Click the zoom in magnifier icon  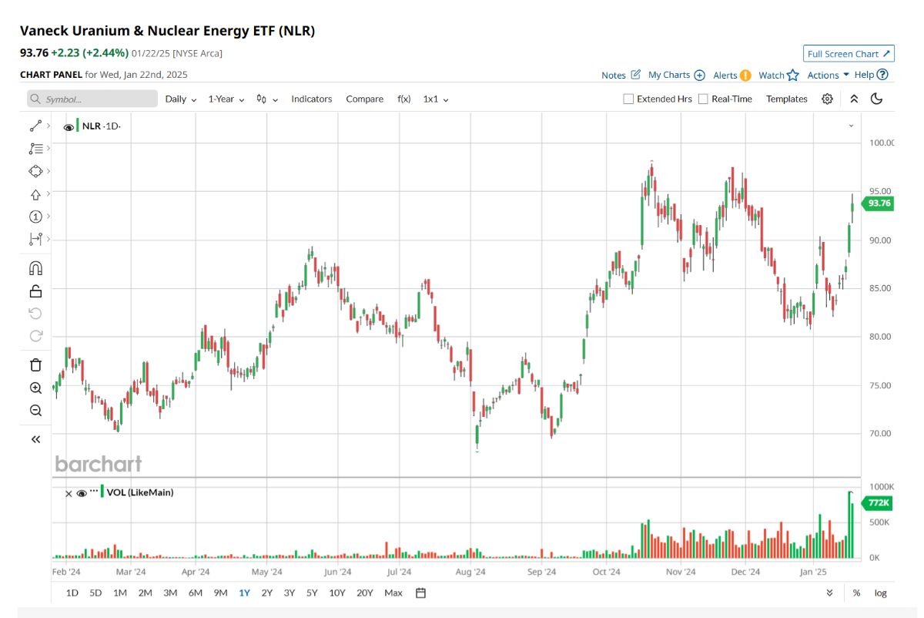(x=35, y=388)
